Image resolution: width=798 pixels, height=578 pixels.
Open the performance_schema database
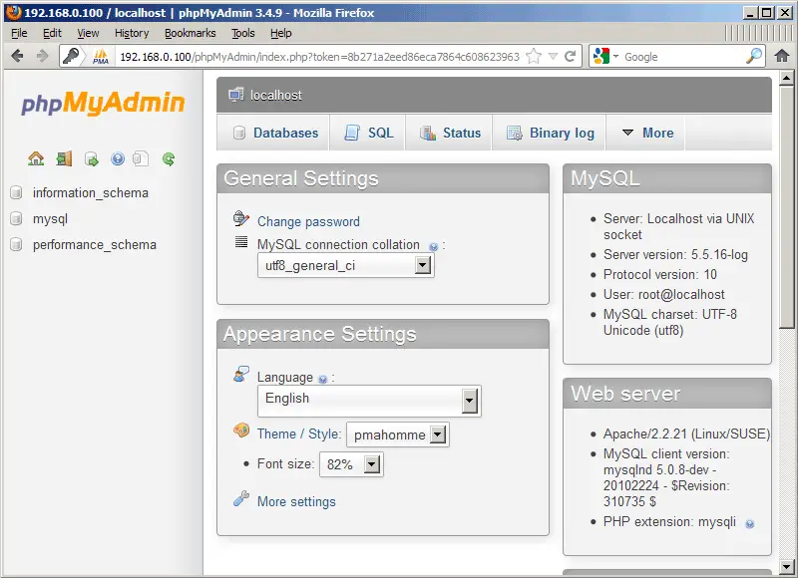(95, 244)
